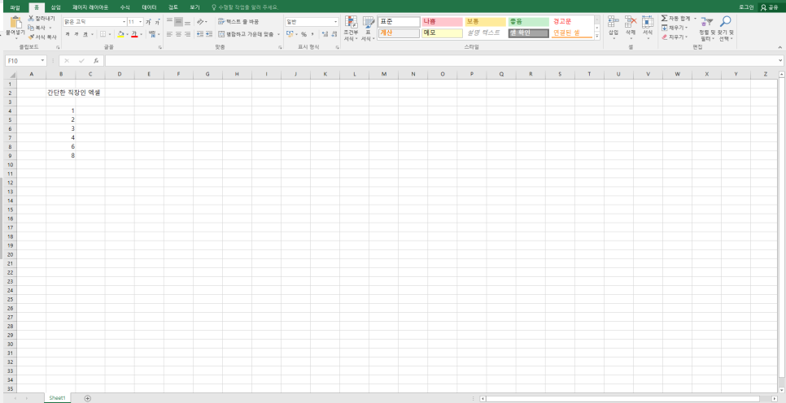Open Conditional Formatting (조건부 서식)
Screen dimensions: 786x403
(x=351, y=29)
